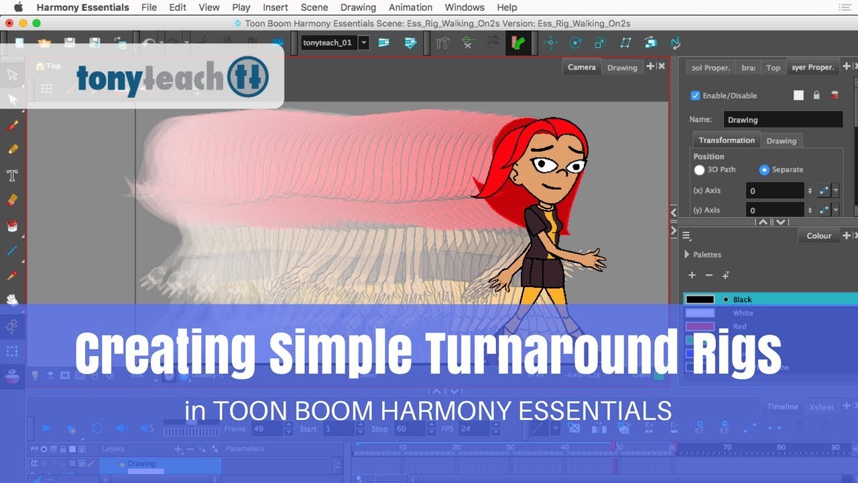This screenshot has height=483, width=858.
Task: Select the Line tool
Action: point(12,251)
